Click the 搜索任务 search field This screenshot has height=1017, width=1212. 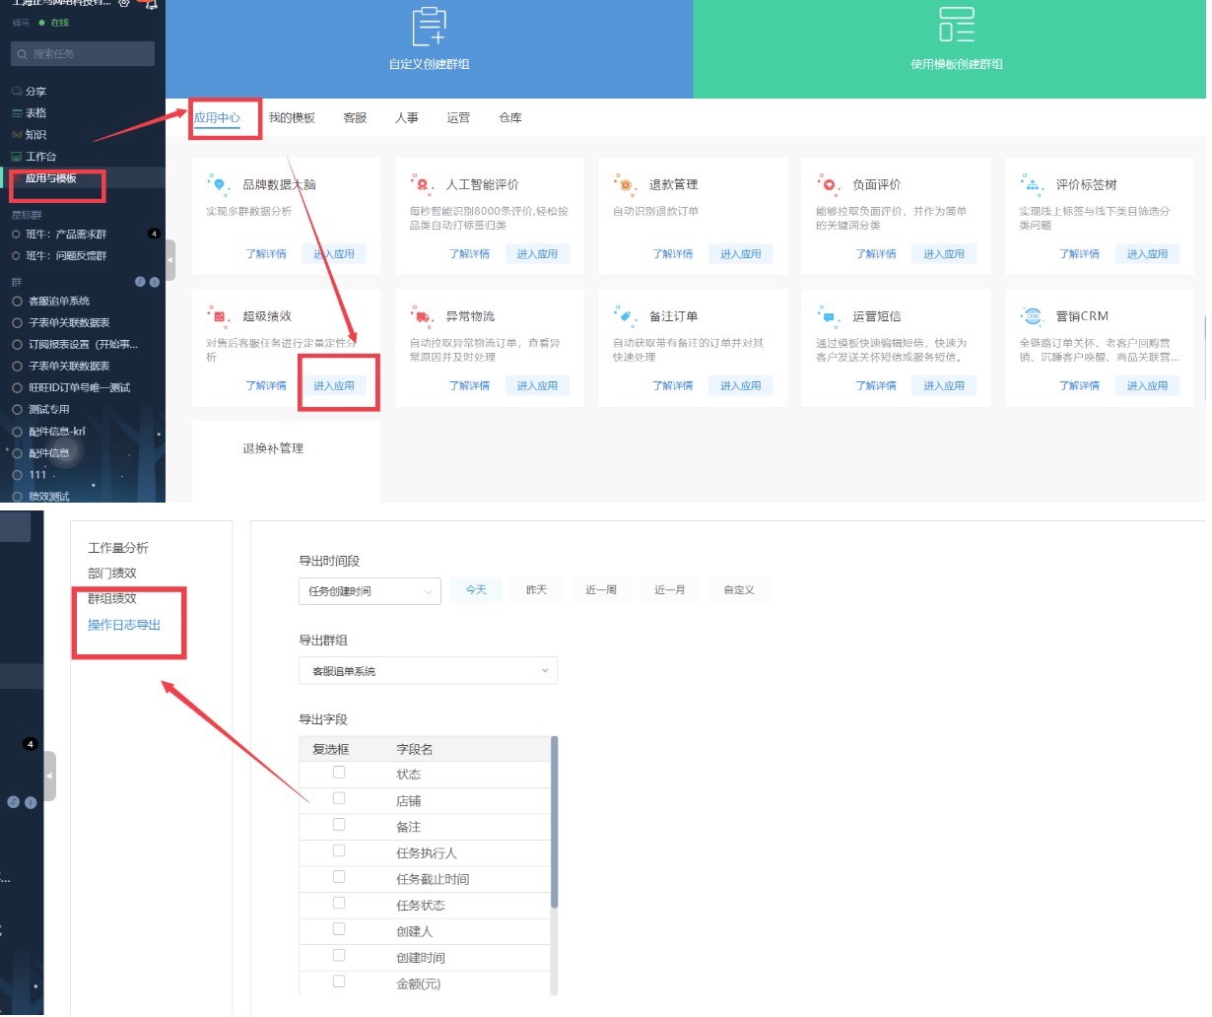coord(83,54)
